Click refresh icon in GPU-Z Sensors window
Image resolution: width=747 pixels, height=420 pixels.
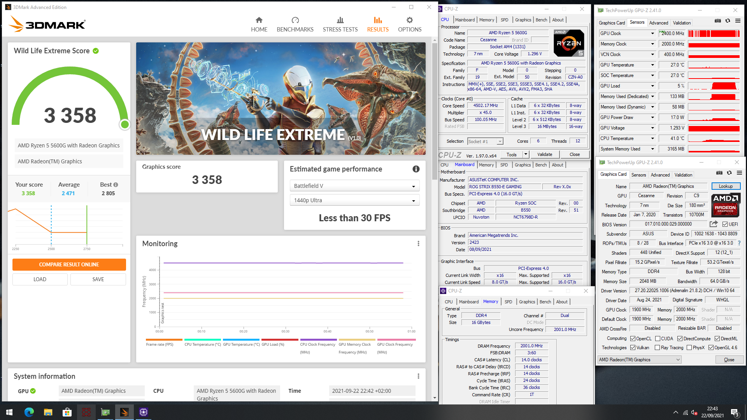point(728,21)
